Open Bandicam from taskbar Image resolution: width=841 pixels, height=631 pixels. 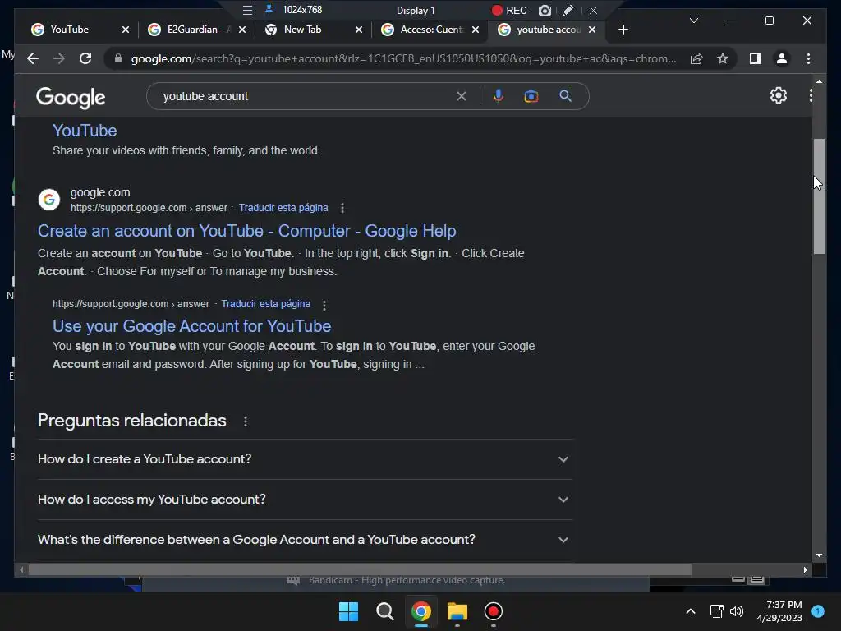494,611
